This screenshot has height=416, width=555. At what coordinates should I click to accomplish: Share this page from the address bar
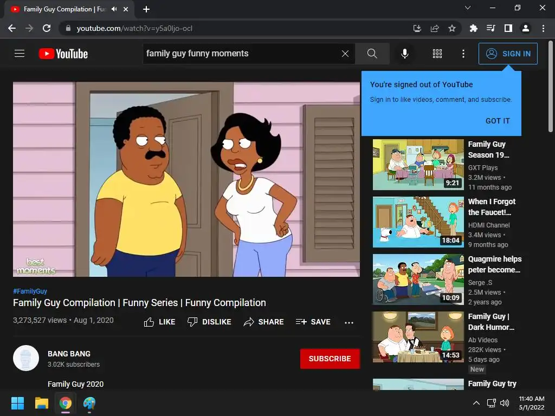(x=435, y=28)
